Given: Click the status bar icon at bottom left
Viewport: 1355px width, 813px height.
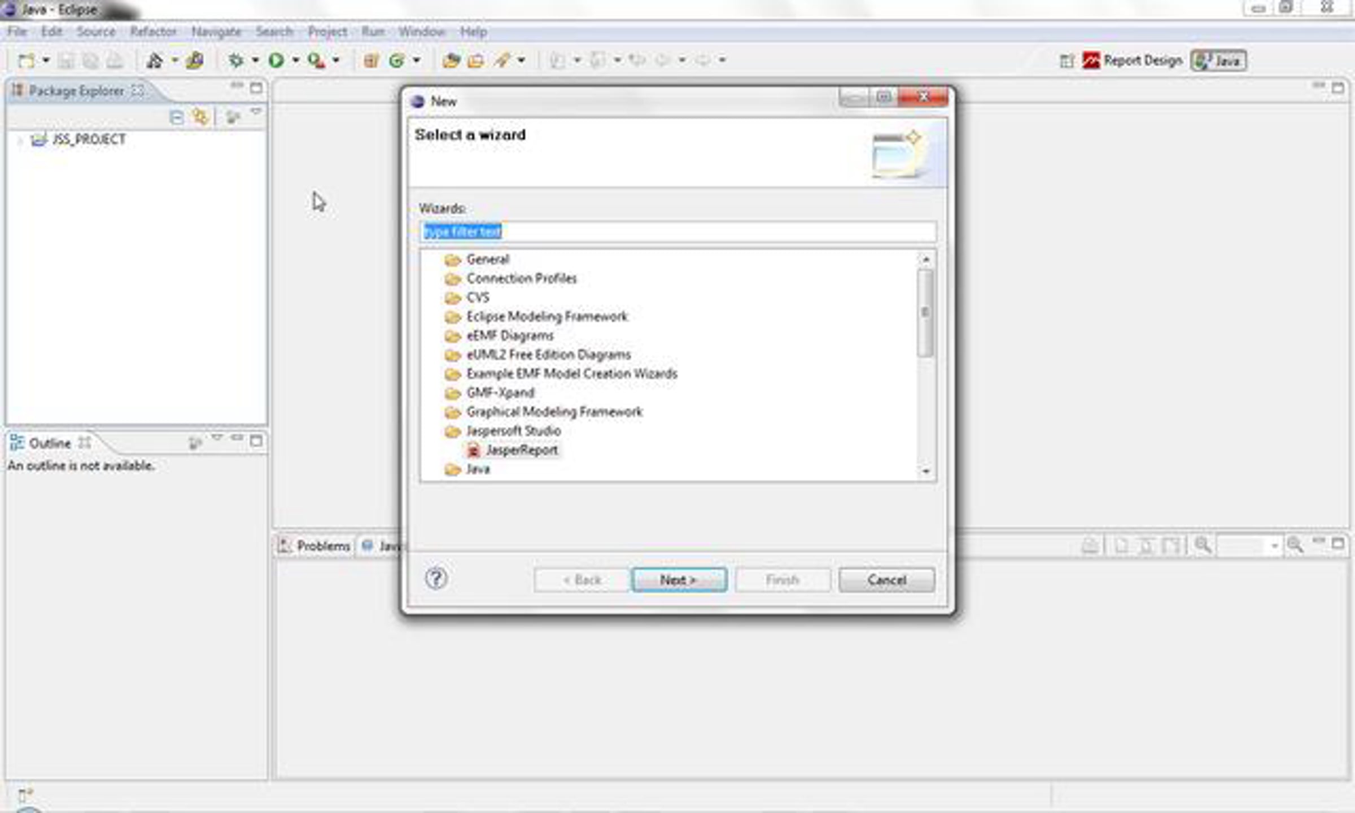Looking at the screenshot, I should (25, 795).
